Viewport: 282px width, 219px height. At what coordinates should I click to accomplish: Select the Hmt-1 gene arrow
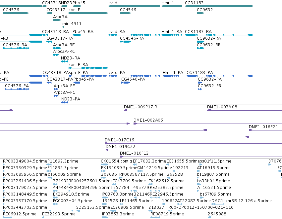pos(172,6)
